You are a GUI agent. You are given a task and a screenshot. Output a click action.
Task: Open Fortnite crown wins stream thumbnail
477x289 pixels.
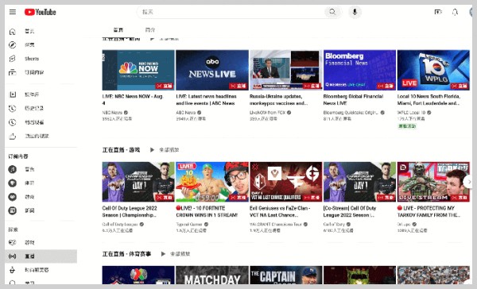coord(212,182)
